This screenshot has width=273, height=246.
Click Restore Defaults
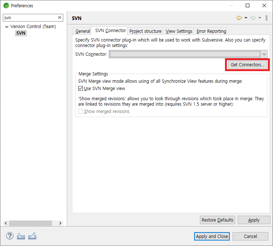[217, 220]
